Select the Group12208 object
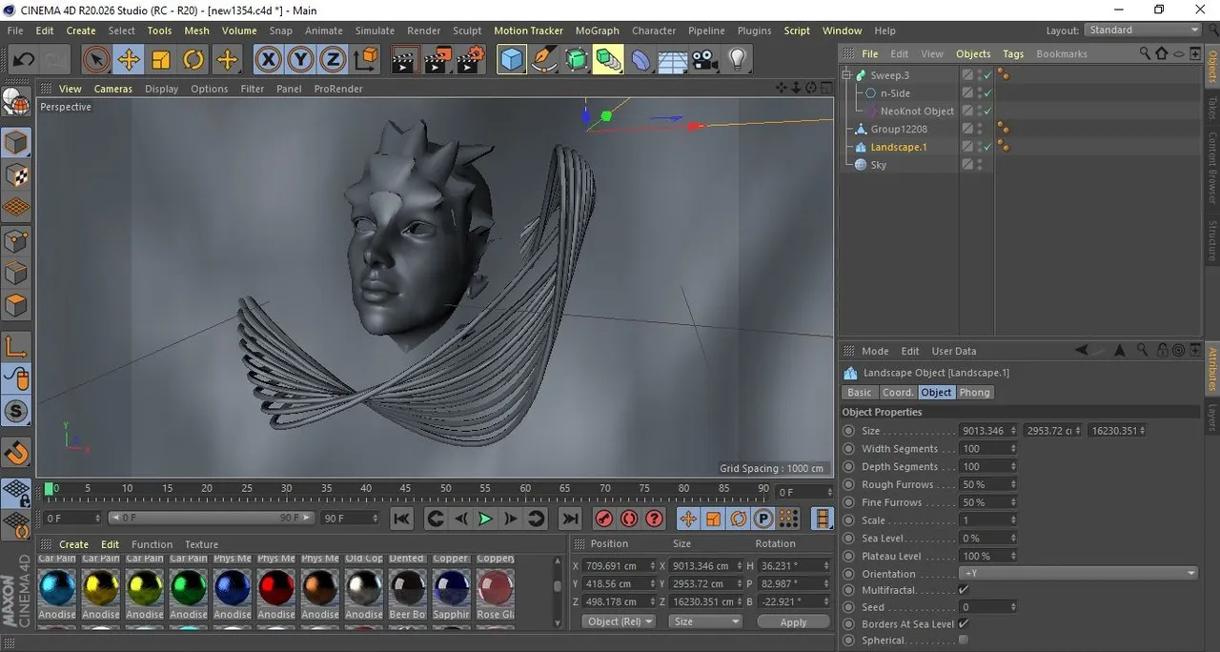This screenshot has height=652, width=1220. [899, 130]
